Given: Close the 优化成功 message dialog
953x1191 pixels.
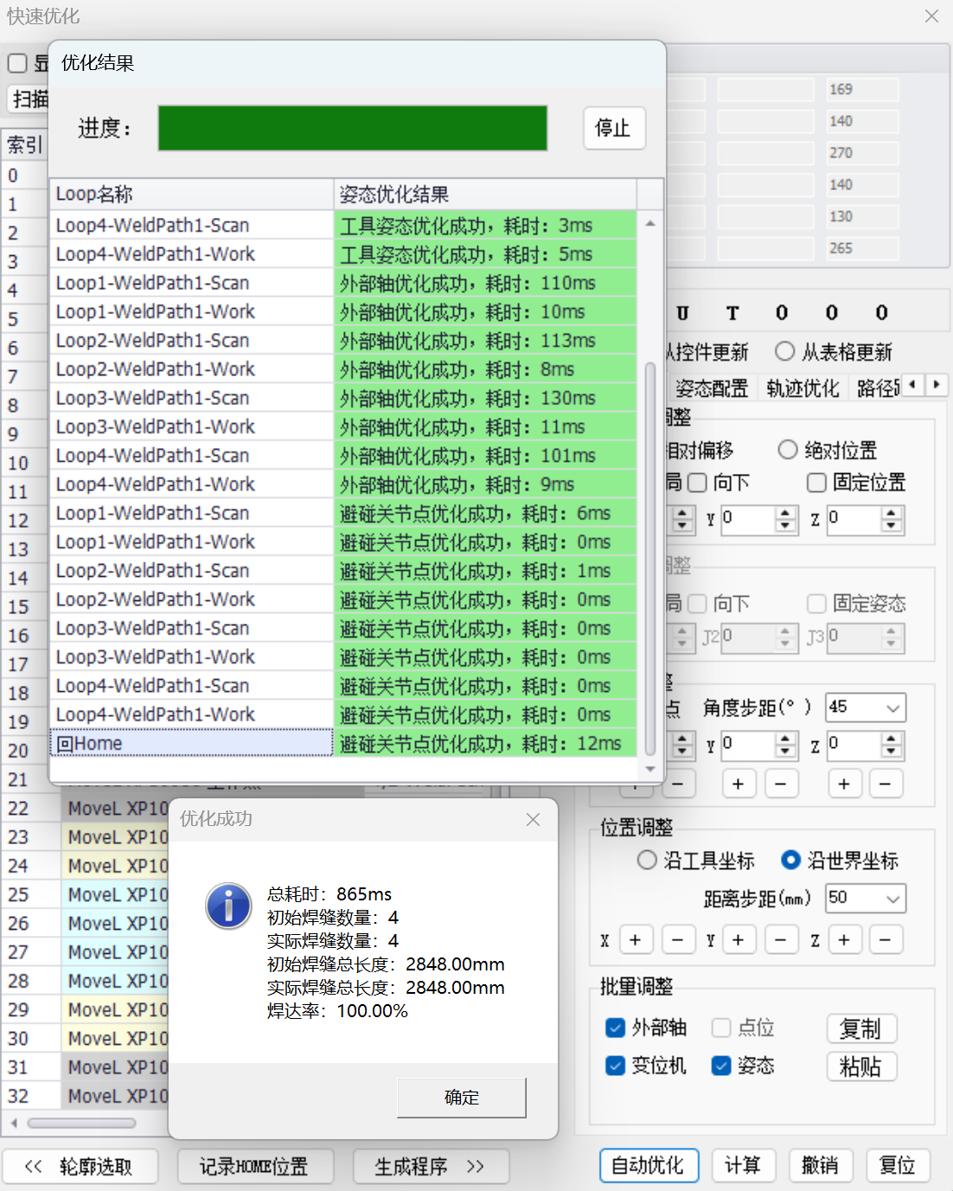Looking at the screenshot, I should [x=533, y=819].
